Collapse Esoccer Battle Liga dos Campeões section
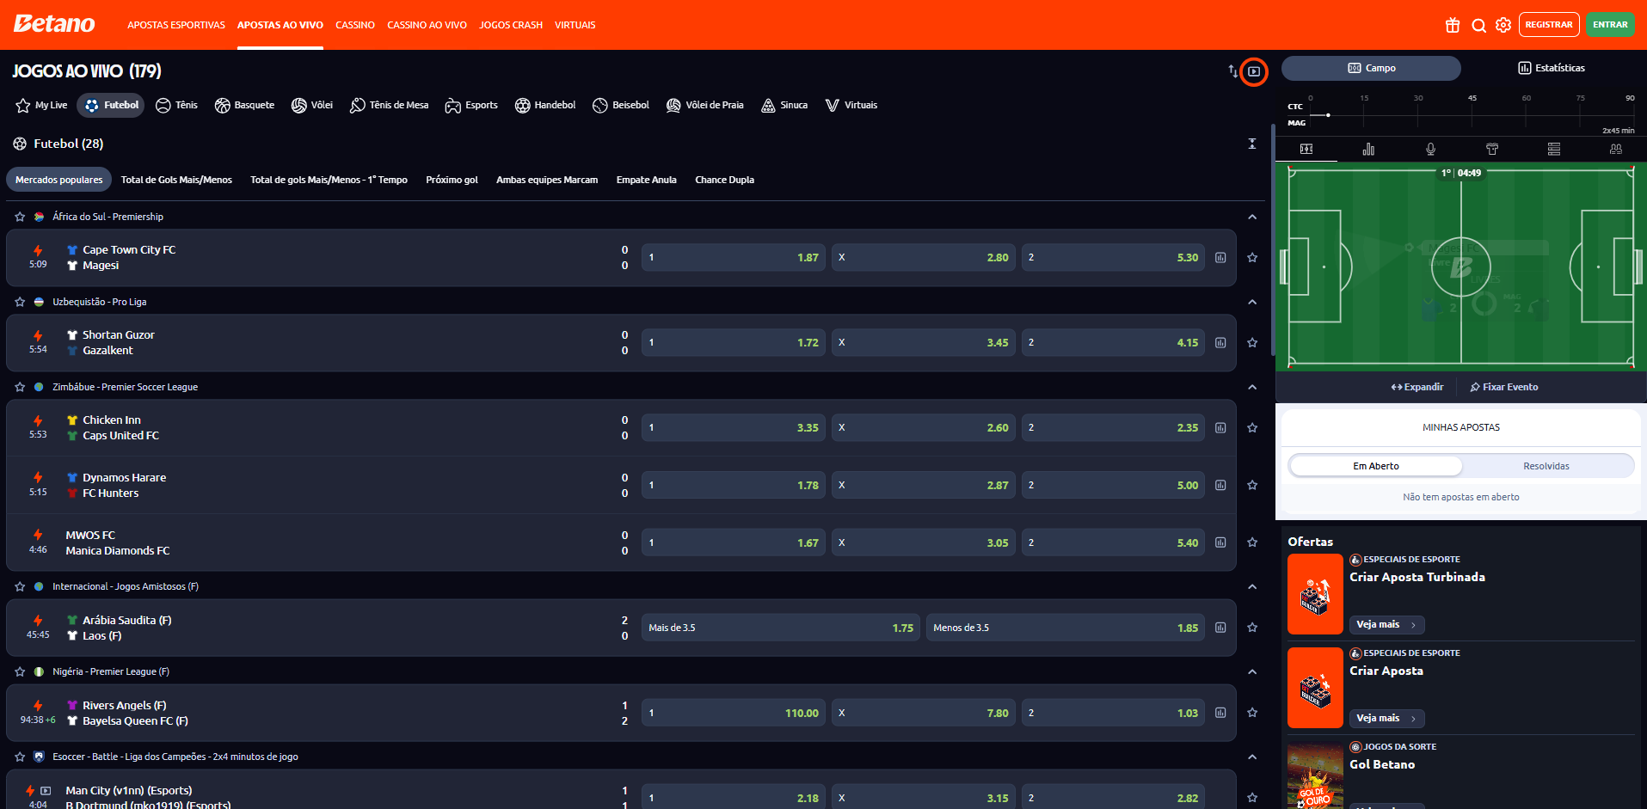Screen dimensions: 1647x809 pyautogui.click(x=1252, y=757)
